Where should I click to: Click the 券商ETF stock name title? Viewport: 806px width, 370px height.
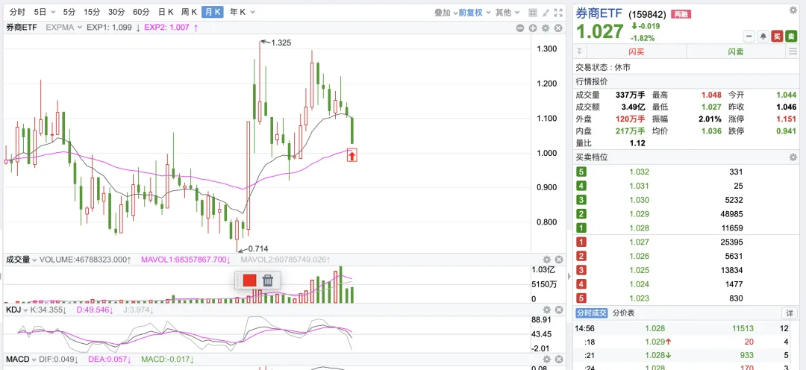tap(599, 14)
